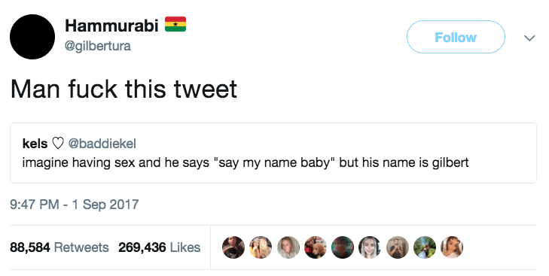The image size is (549, 276).
Task: Open liker avatar with red-green glitch effect
Action: click(x=343, y=247)
